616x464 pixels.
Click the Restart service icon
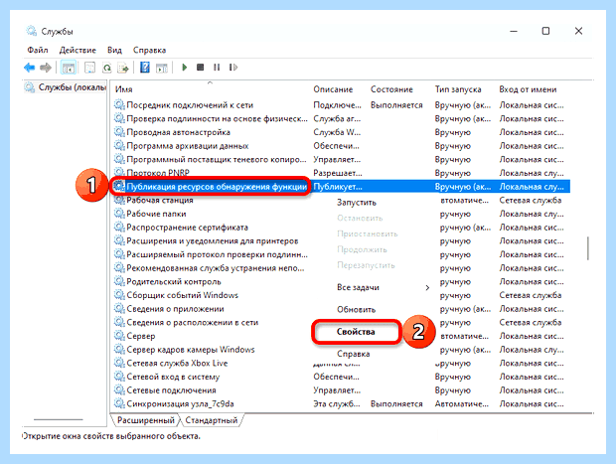pos(232,68)
